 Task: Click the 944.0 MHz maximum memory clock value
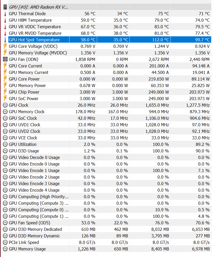(159, 112)
